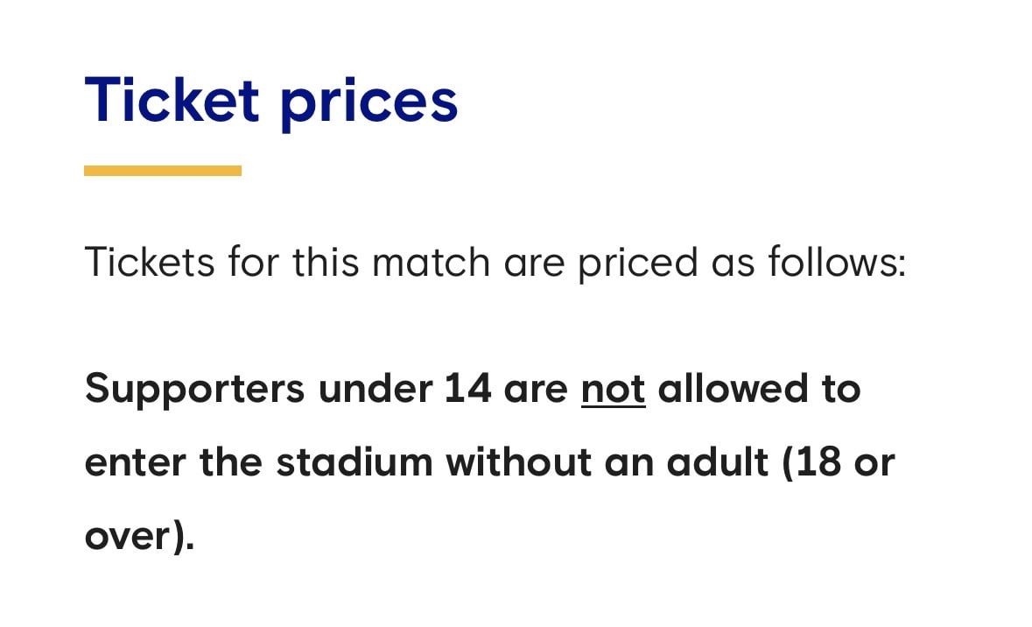Click the yellow underline bar below heading
Image resolution: width=1032 pixels, height=627 pixels.
(x=162, y=171)
